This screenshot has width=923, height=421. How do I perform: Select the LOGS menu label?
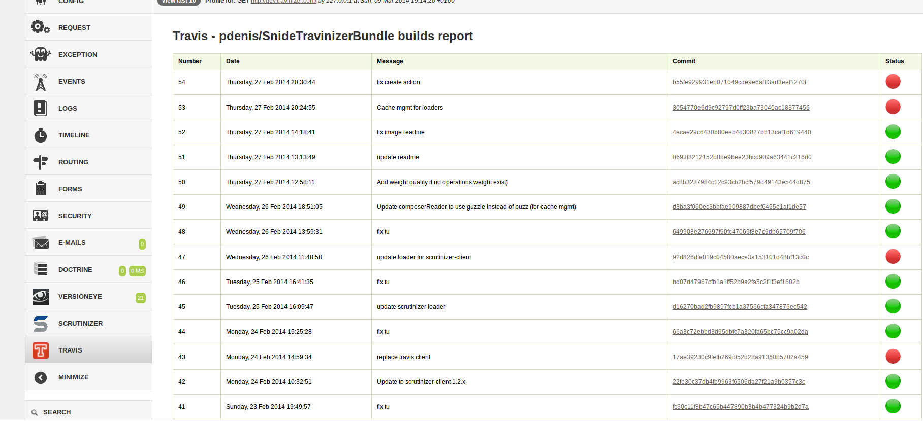click(x=68, y=109)
